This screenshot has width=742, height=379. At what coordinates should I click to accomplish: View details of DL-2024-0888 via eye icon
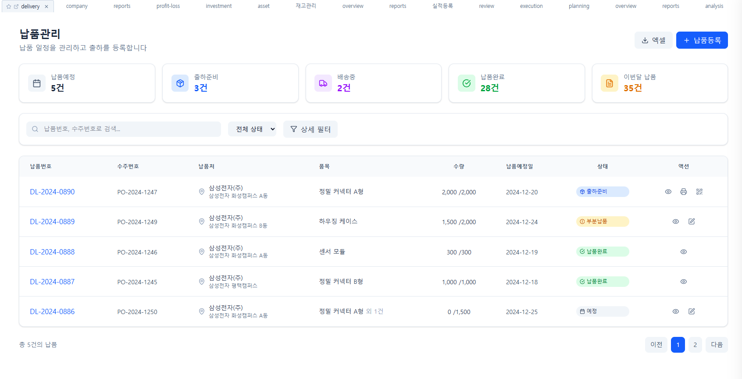(683, 252)
